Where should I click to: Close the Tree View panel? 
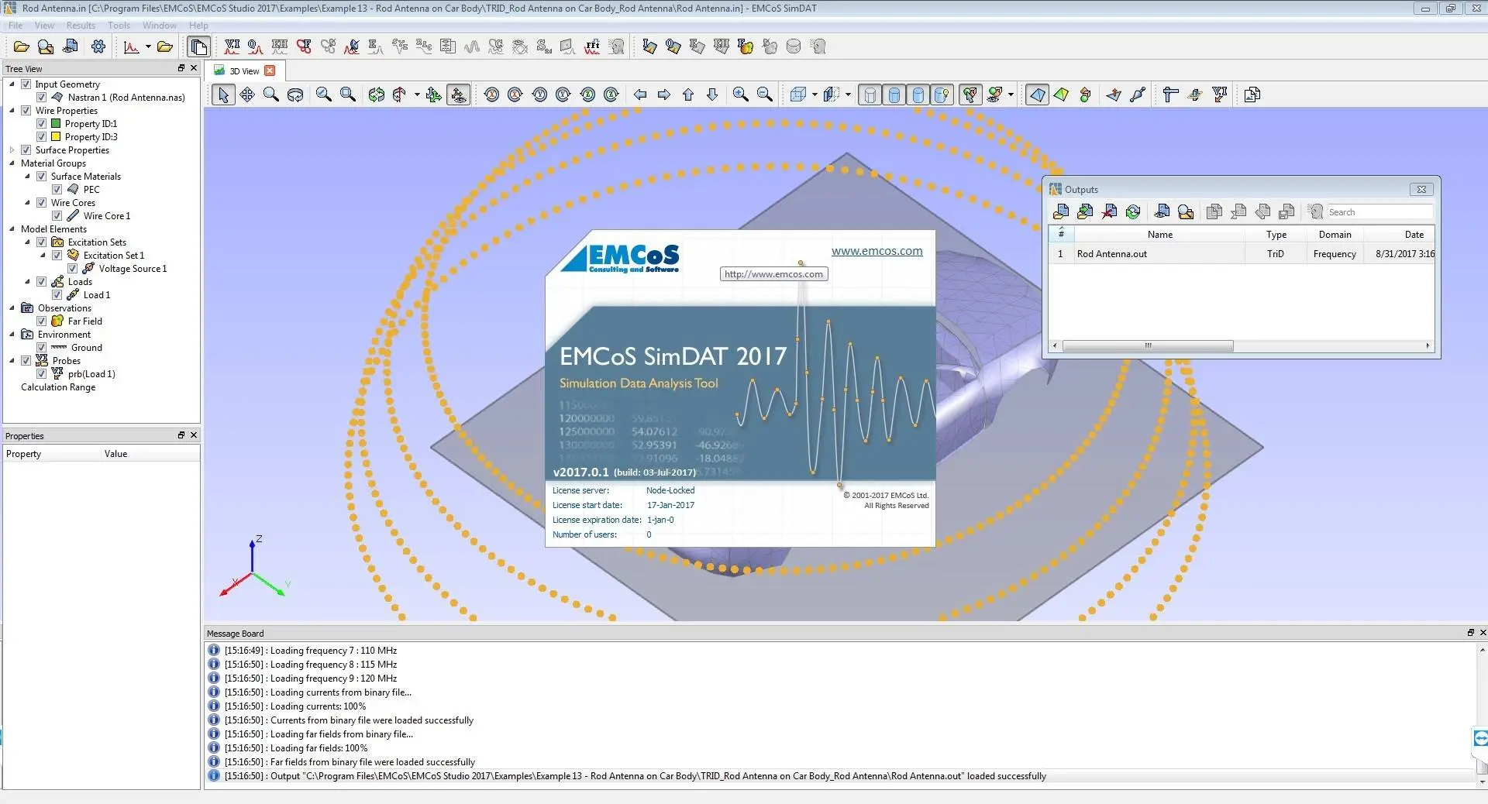point(194,68)
